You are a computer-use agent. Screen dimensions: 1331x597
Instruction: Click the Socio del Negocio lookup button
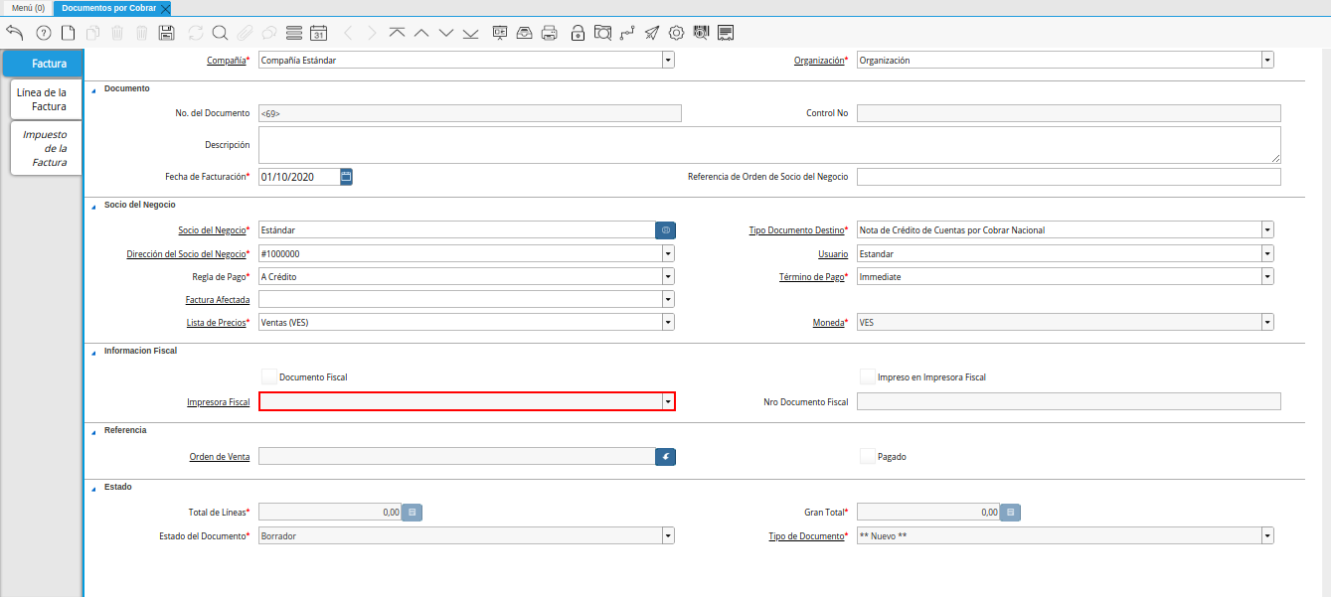[665, 229]
